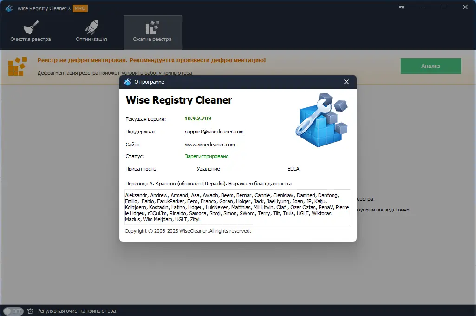Switch to the Очистка реестра tab
This screenshot has height=316, width=476.
30,39
